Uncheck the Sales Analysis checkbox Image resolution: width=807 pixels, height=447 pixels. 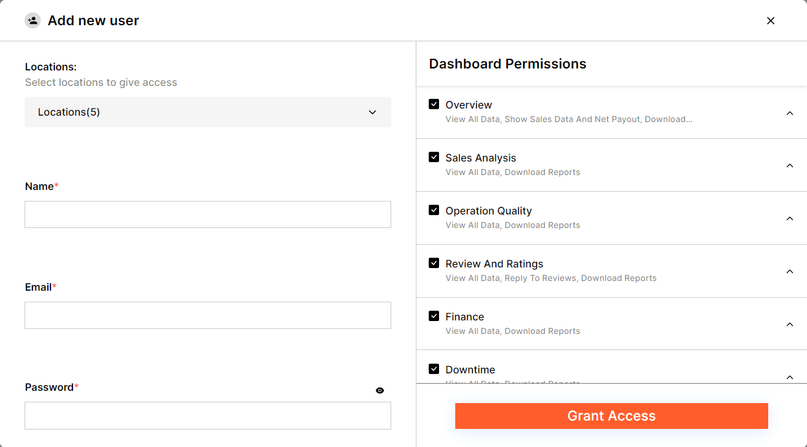point(434,157)
